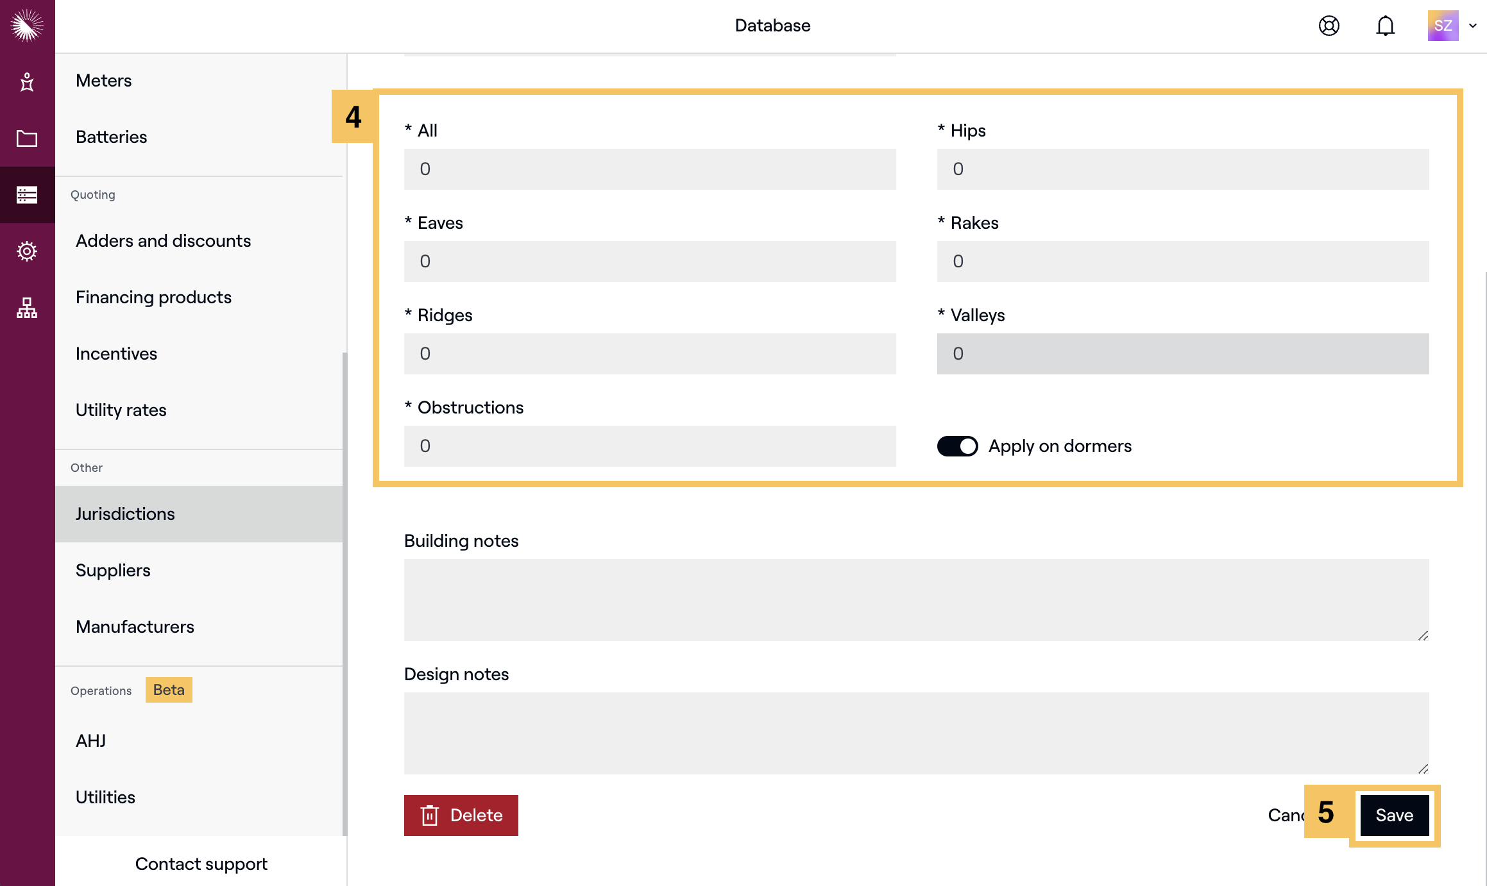Open the Database panel icon in sidebar
The height and width of the screenshot is (886, 1487).
click(27, 195)
